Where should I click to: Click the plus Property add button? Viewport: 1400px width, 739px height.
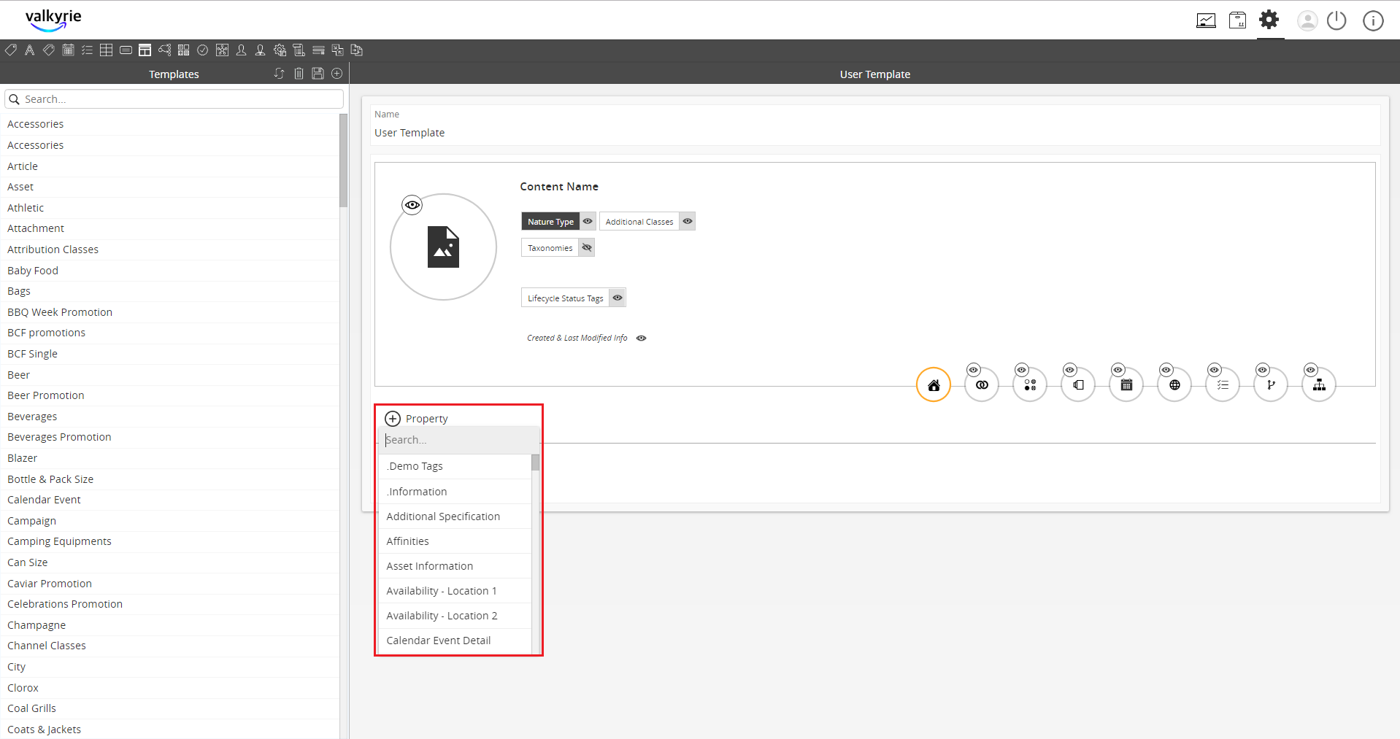[393, 419]
